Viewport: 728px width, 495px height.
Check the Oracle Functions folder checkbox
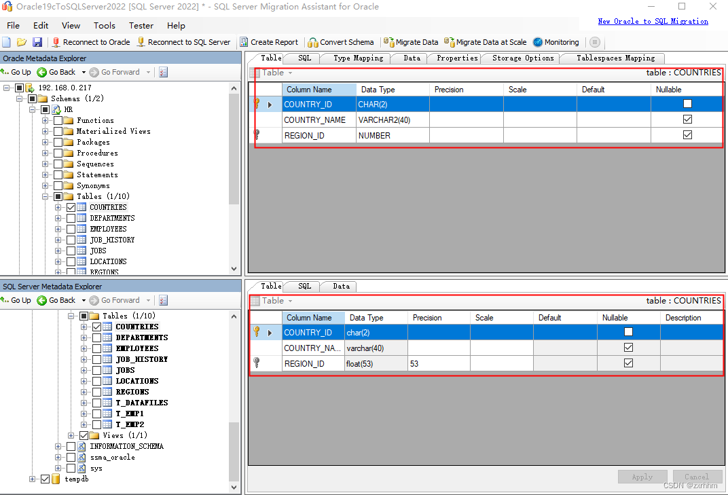tap(58, 120)
